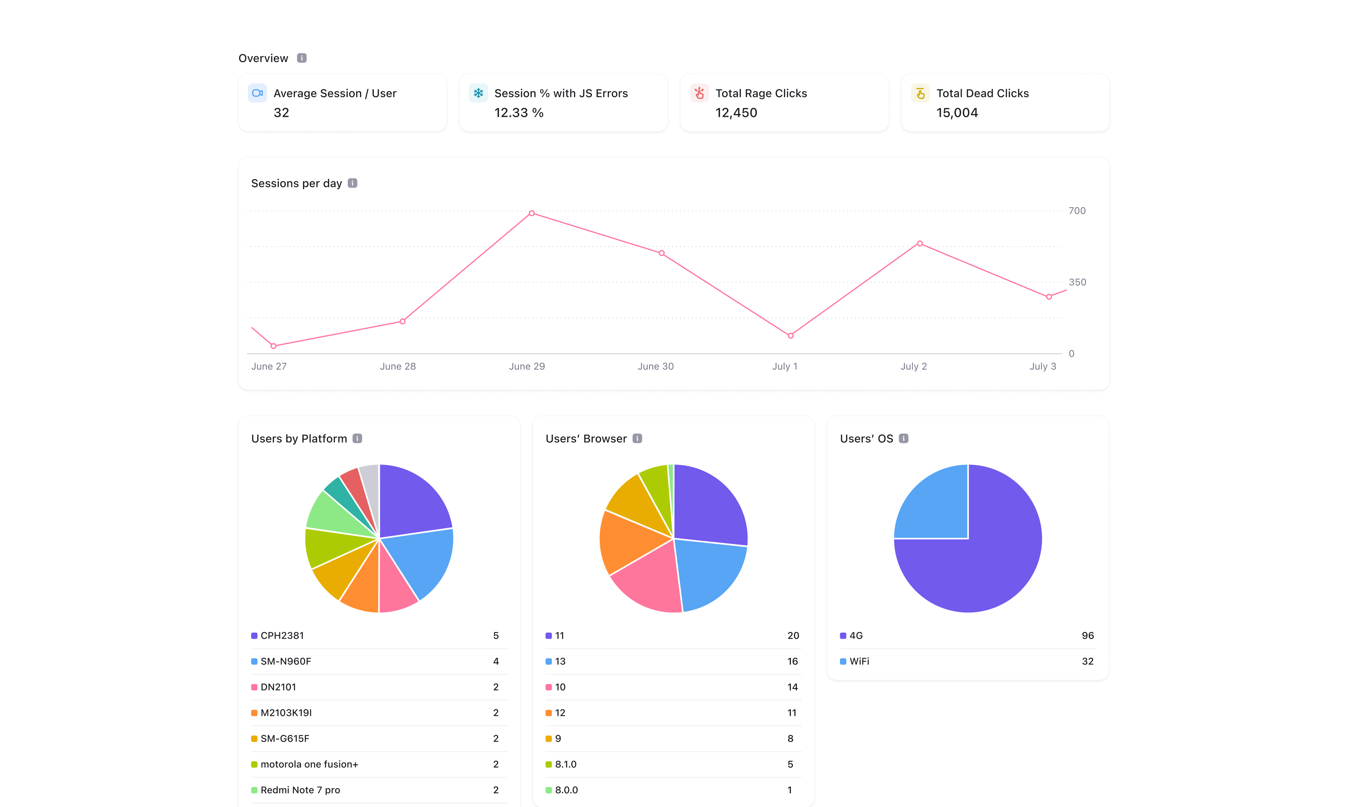Screen dimensions: 1349x807
Task: Click the Average Session camera icon
Action: 258,93
